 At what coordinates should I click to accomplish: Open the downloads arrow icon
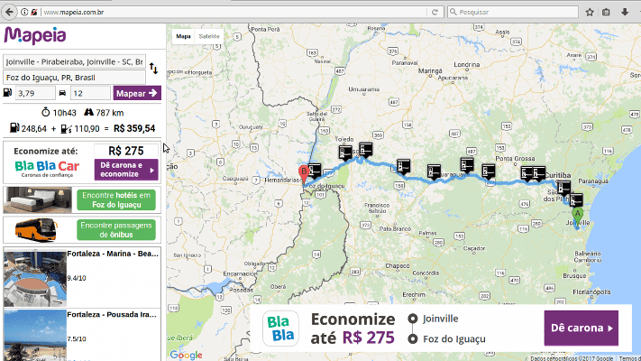coord(625,13)
